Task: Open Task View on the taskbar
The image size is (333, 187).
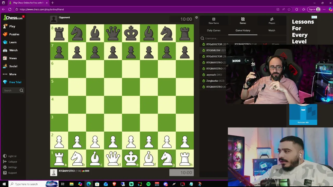Action: [x=63, y=184]
